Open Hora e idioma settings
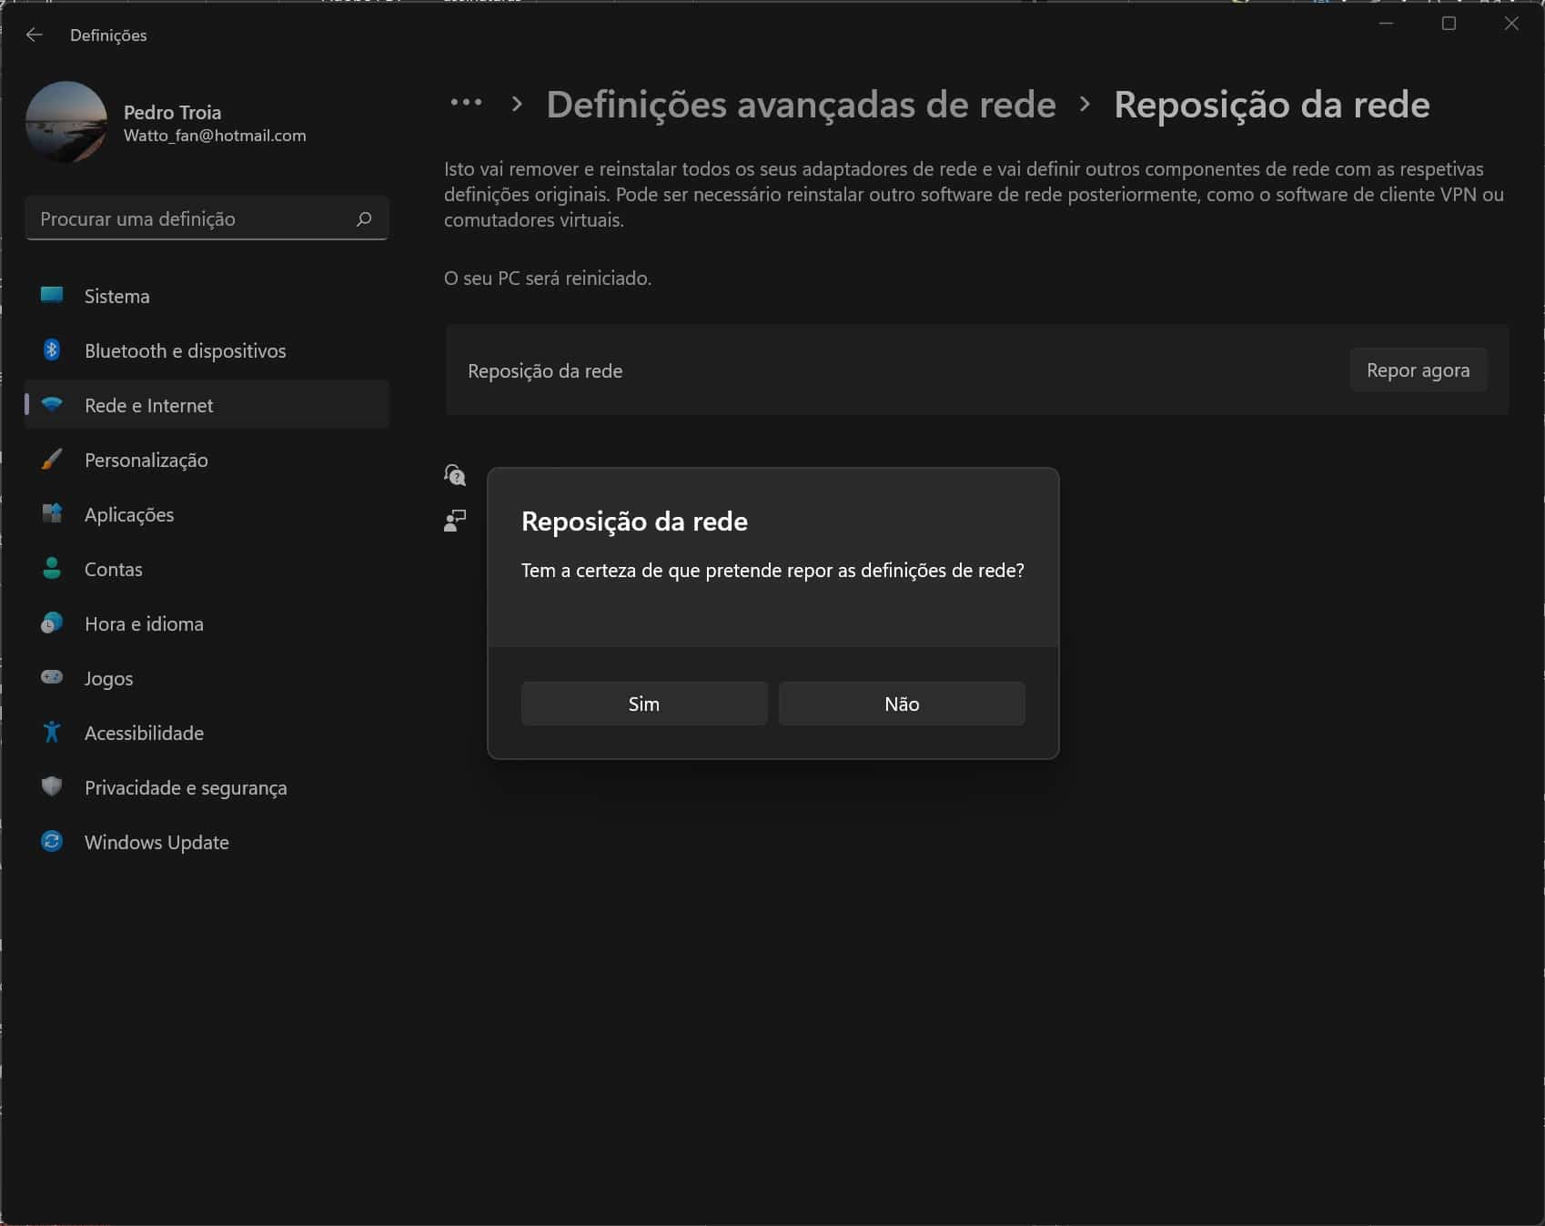This screenshot has width=1545, height=1226. coord(144,623)
